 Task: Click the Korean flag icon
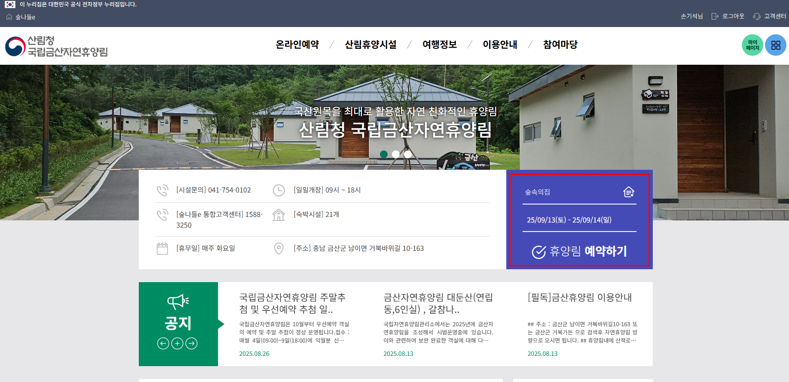click(10, 4)
